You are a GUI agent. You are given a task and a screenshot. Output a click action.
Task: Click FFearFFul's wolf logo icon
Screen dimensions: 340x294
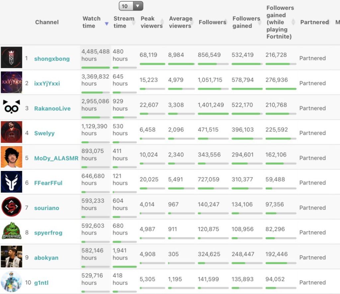[11, 182]
